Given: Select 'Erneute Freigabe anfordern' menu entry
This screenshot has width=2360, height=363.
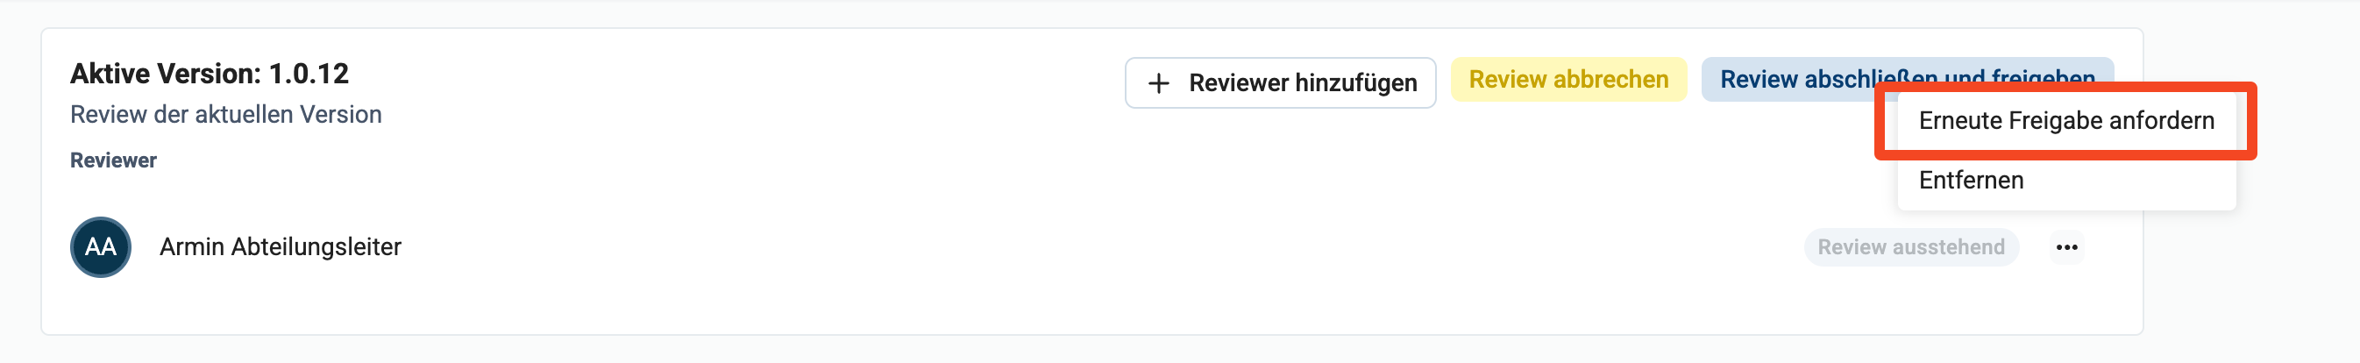Looking at the screenshot, I should pyautogui.click(x=2065, y=121).
